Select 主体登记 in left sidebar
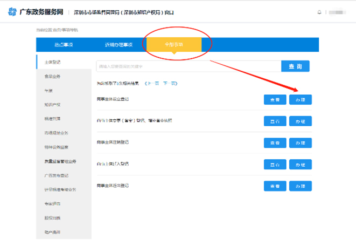 coord(52,63)
